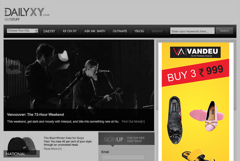Focus the keywords search field

pos(192,31)
